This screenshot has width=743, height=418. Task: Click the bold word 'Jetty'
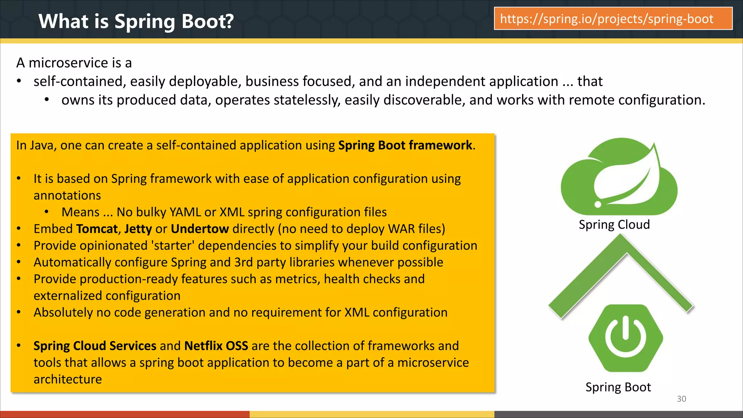pyautogui.click(x=138, y=229)
